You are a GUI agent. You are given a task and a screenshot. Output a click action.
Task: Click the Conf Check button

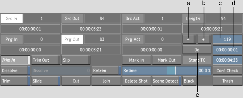tap(228, 71)
